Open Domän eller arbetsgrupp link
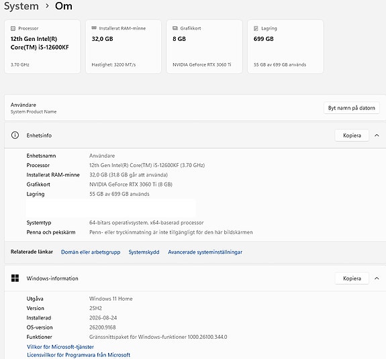 [x=91, y=252]
